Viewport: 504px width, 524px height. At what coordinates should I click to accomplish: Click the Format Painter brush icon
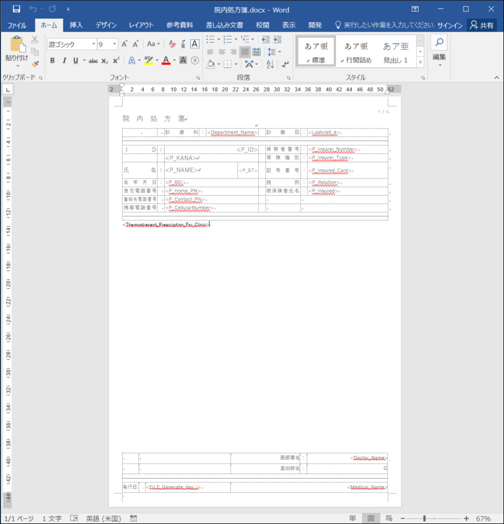pos(35,64)
